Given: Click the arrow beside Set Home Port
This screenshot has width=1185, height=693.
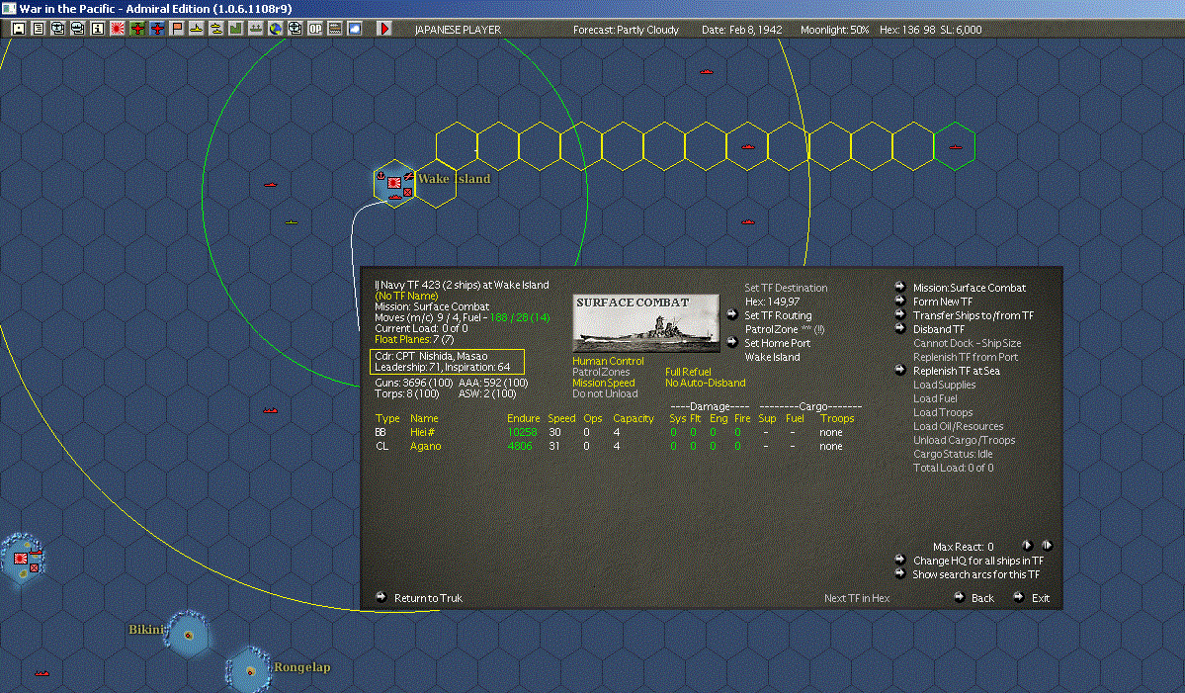Looking at the screenshot, I should (731, 342).
